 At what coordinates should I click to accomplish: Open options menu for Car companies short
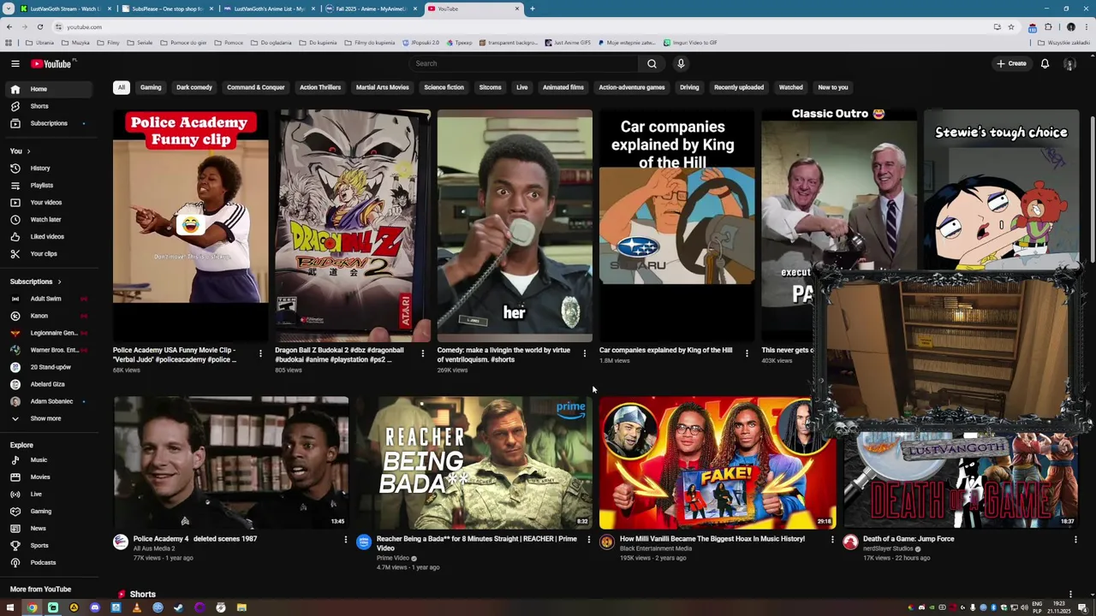point(747,352)
